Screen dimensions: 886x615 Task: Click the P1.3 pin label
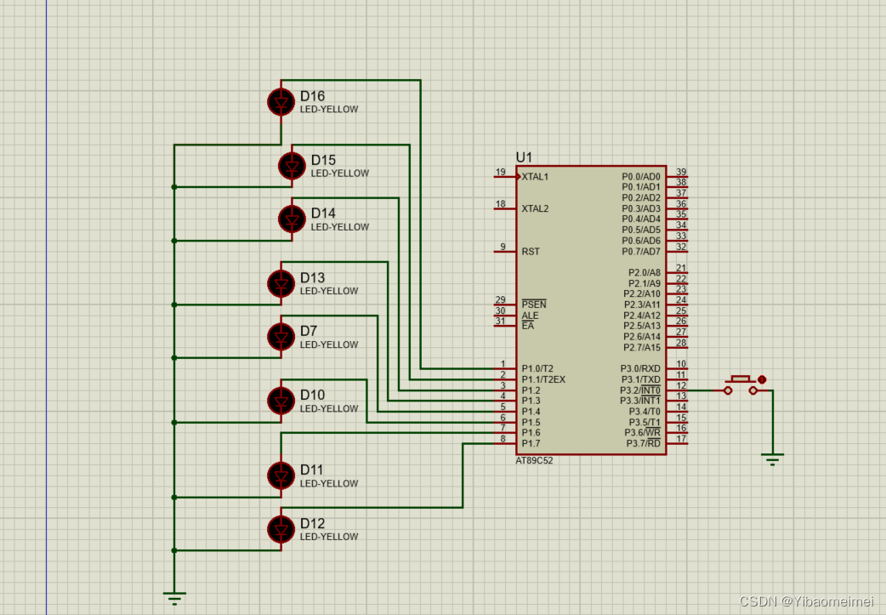tap(531, 401)
